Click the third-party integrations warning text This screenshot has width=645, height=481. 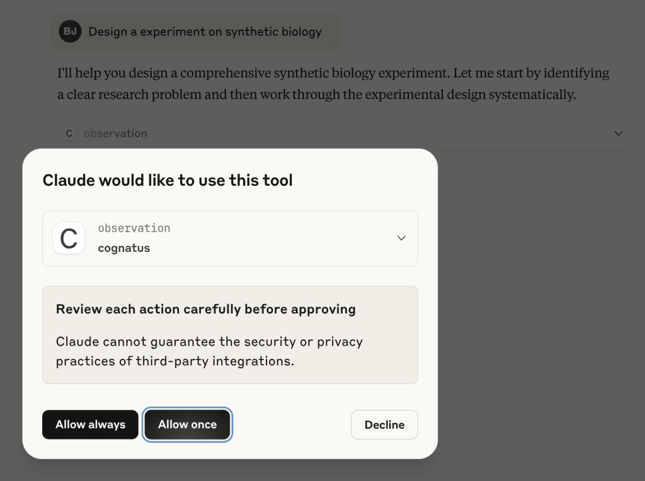(x=209, y=351)
